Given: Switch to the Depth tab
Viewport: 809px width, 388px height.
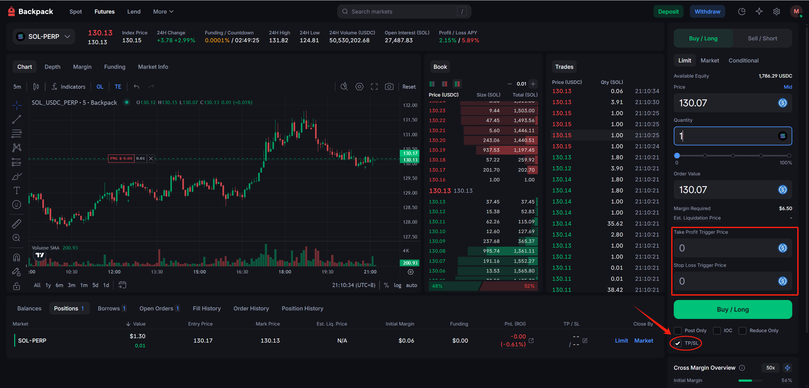Looking at the screenshot, I should click(52, 67).
